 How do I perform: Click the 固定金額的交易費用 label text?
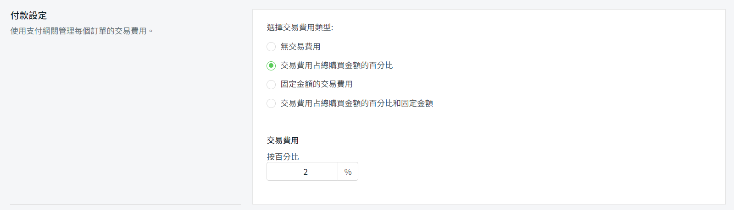point(317,84)
